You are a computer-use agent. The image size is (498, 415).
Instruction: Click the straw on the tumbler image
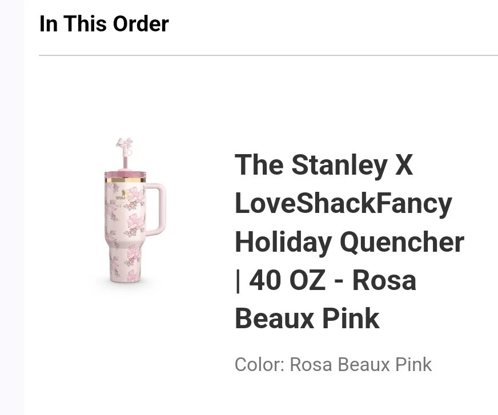point(124,160)
